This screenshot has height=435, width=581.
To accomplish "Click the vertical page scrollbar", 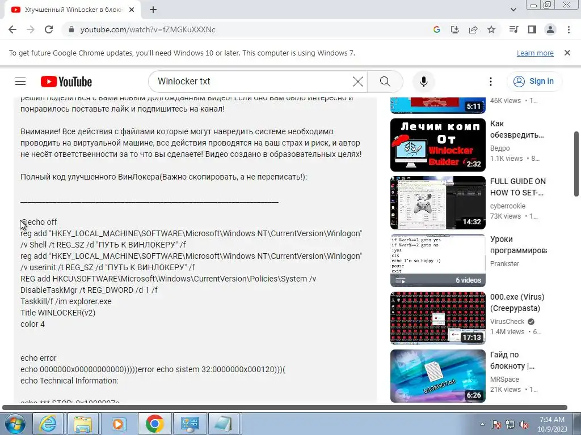I will pyautogui.click(x=576, y=164).
